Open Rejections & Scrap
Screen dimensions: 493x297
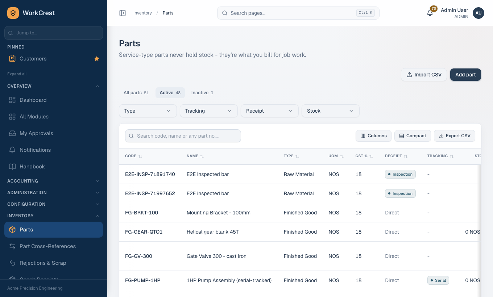(x=54, y=263)
